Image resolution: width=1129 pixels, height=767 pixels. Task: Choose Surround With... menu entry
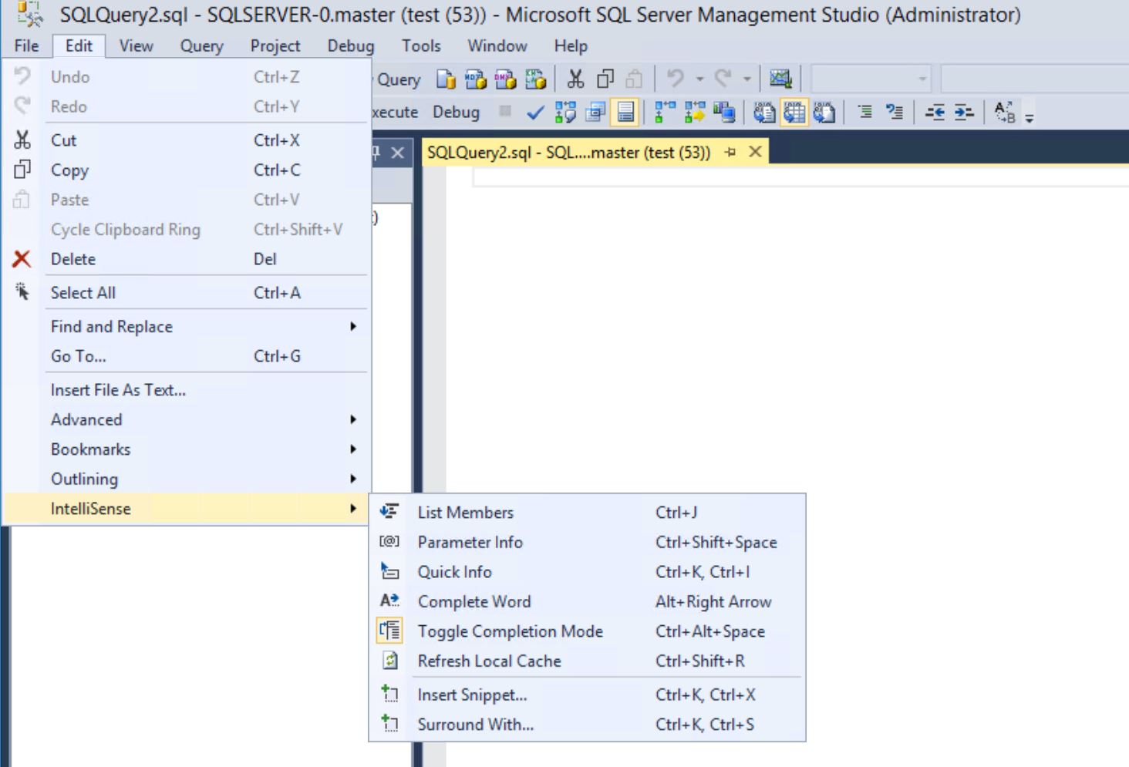tap(587, 725)
